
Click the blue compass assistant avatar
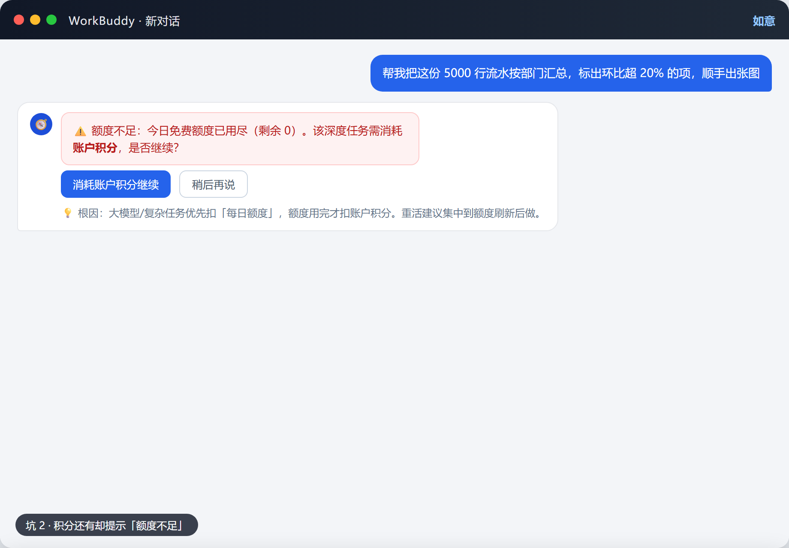(41, 124)
